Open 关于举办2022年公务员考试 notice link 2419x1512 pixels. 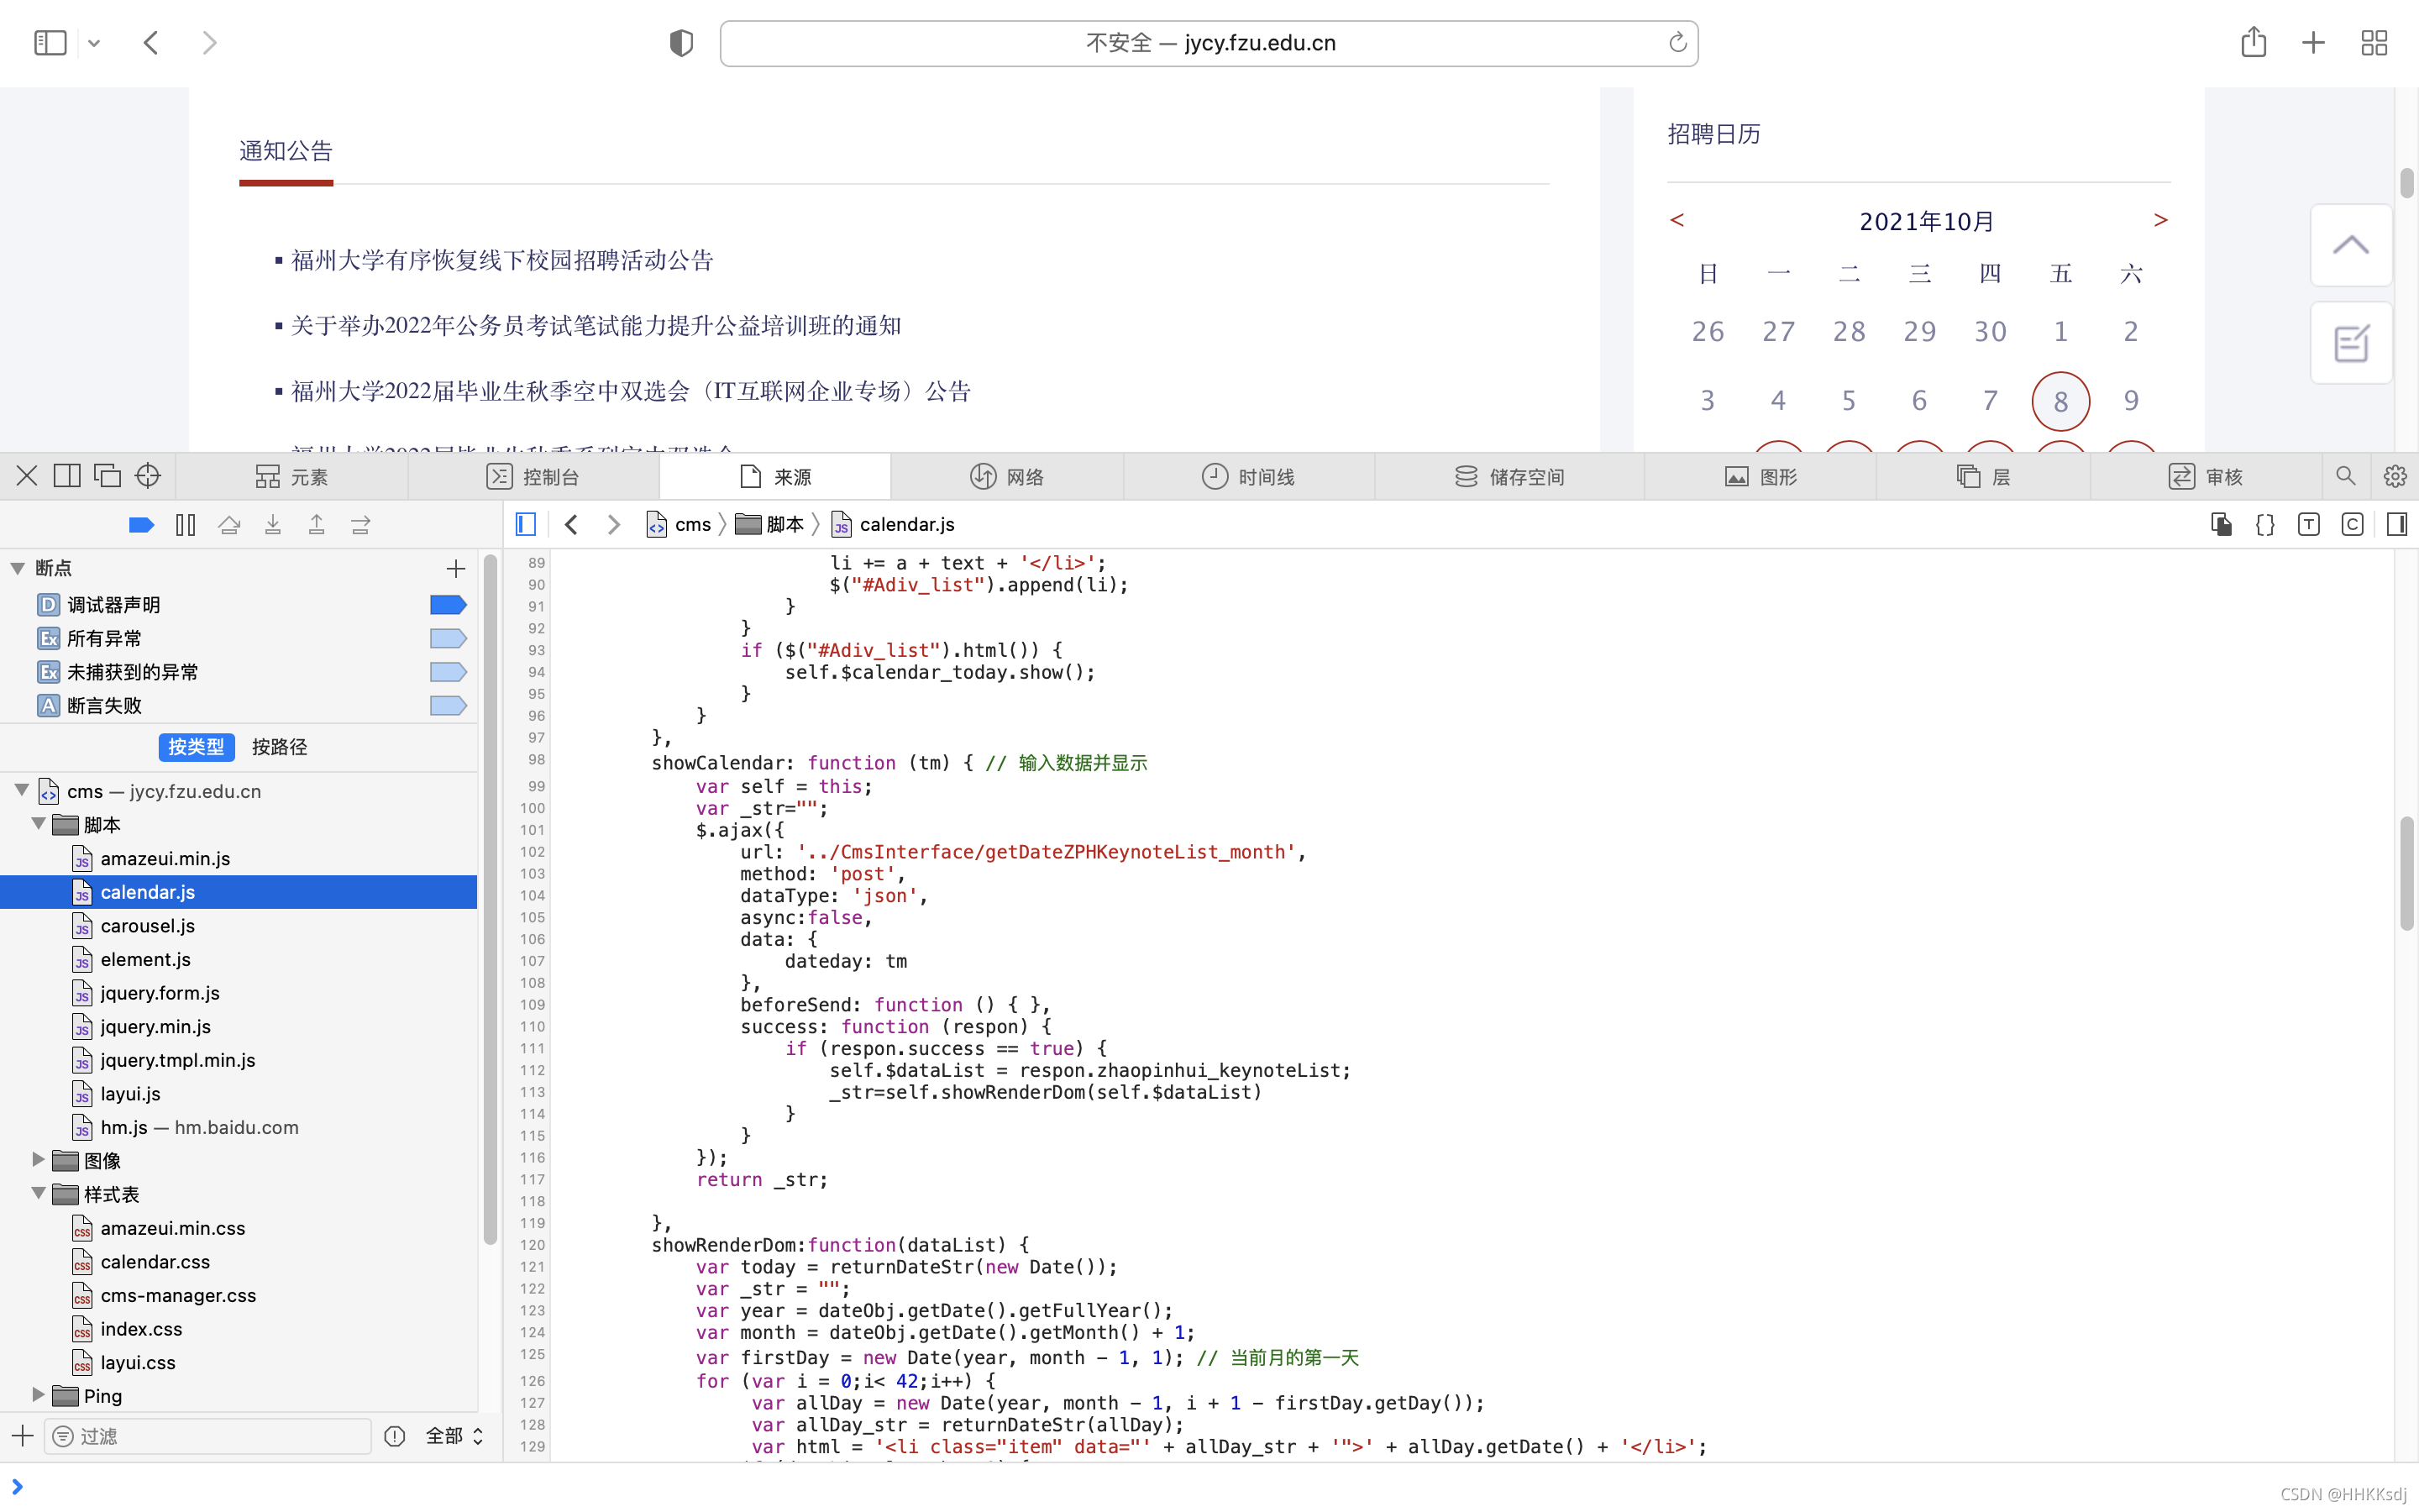596,326
